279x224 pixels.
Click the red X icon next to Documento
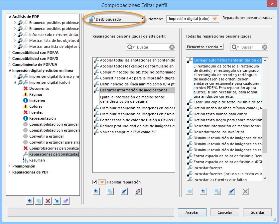pos(26,88)
